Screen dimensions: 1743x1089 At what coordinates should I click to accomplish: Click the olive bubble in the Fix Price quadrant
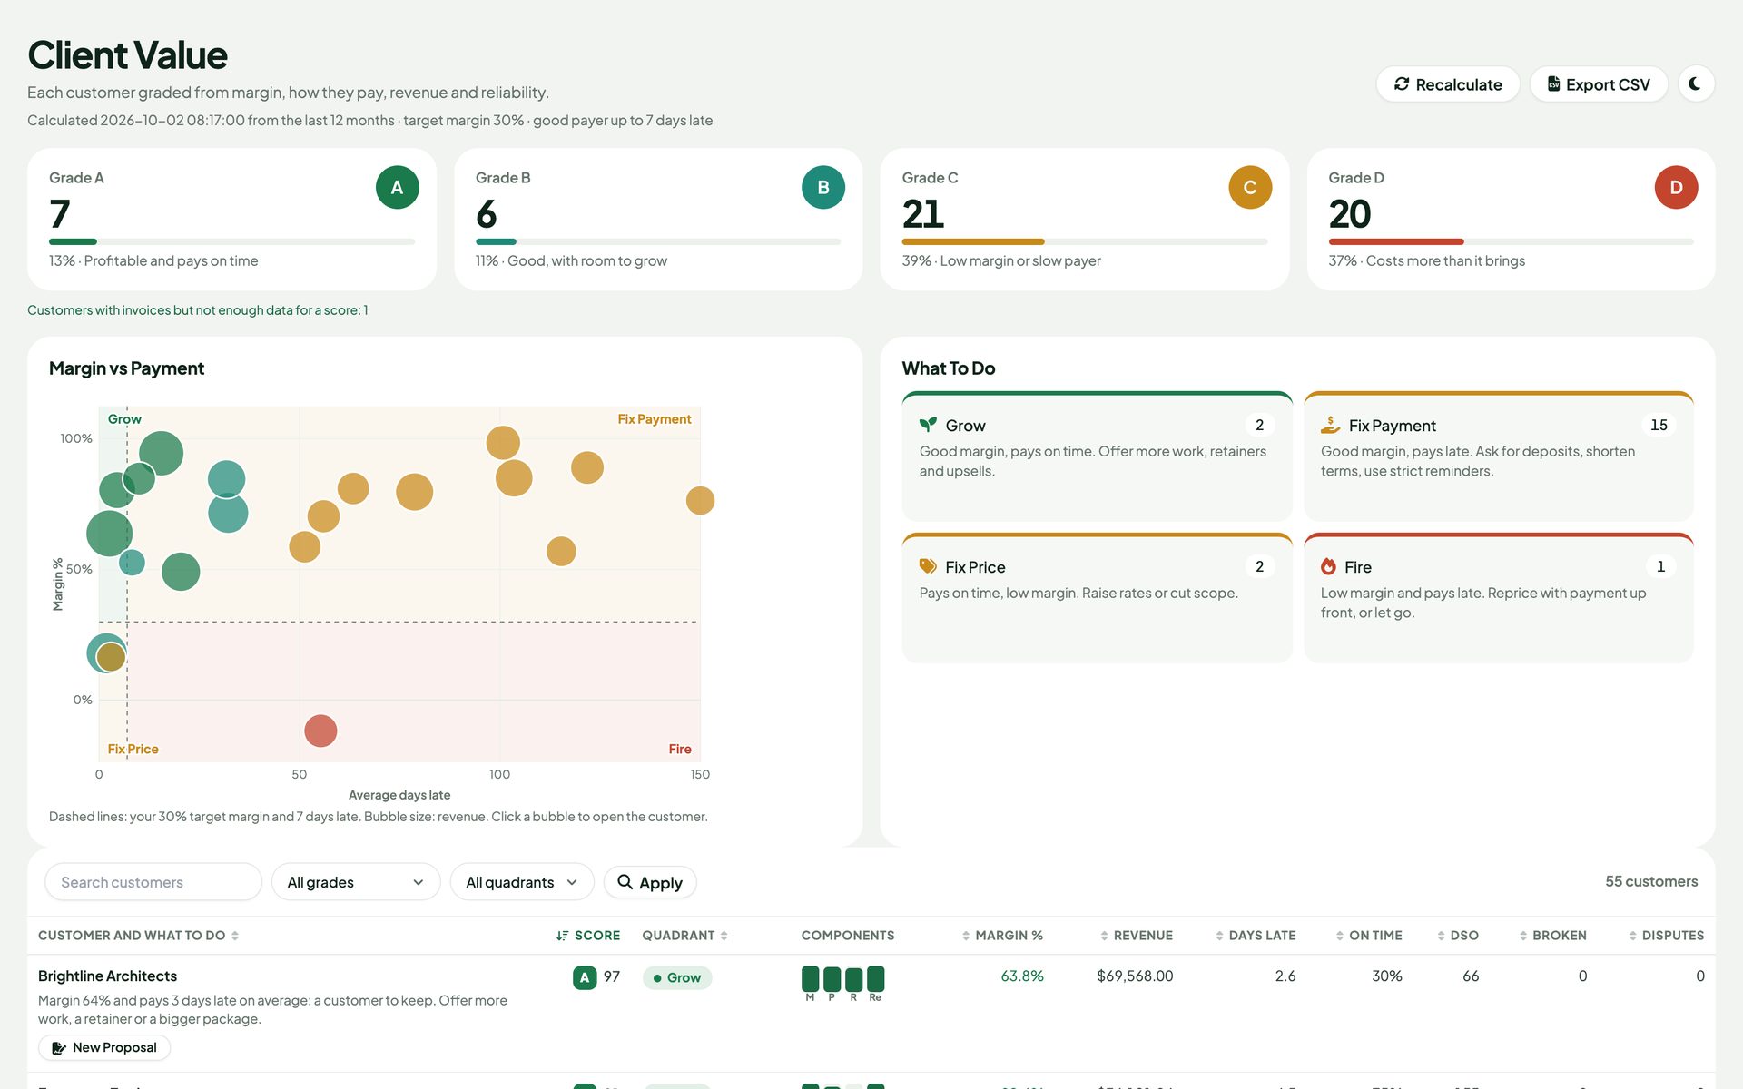111,656
